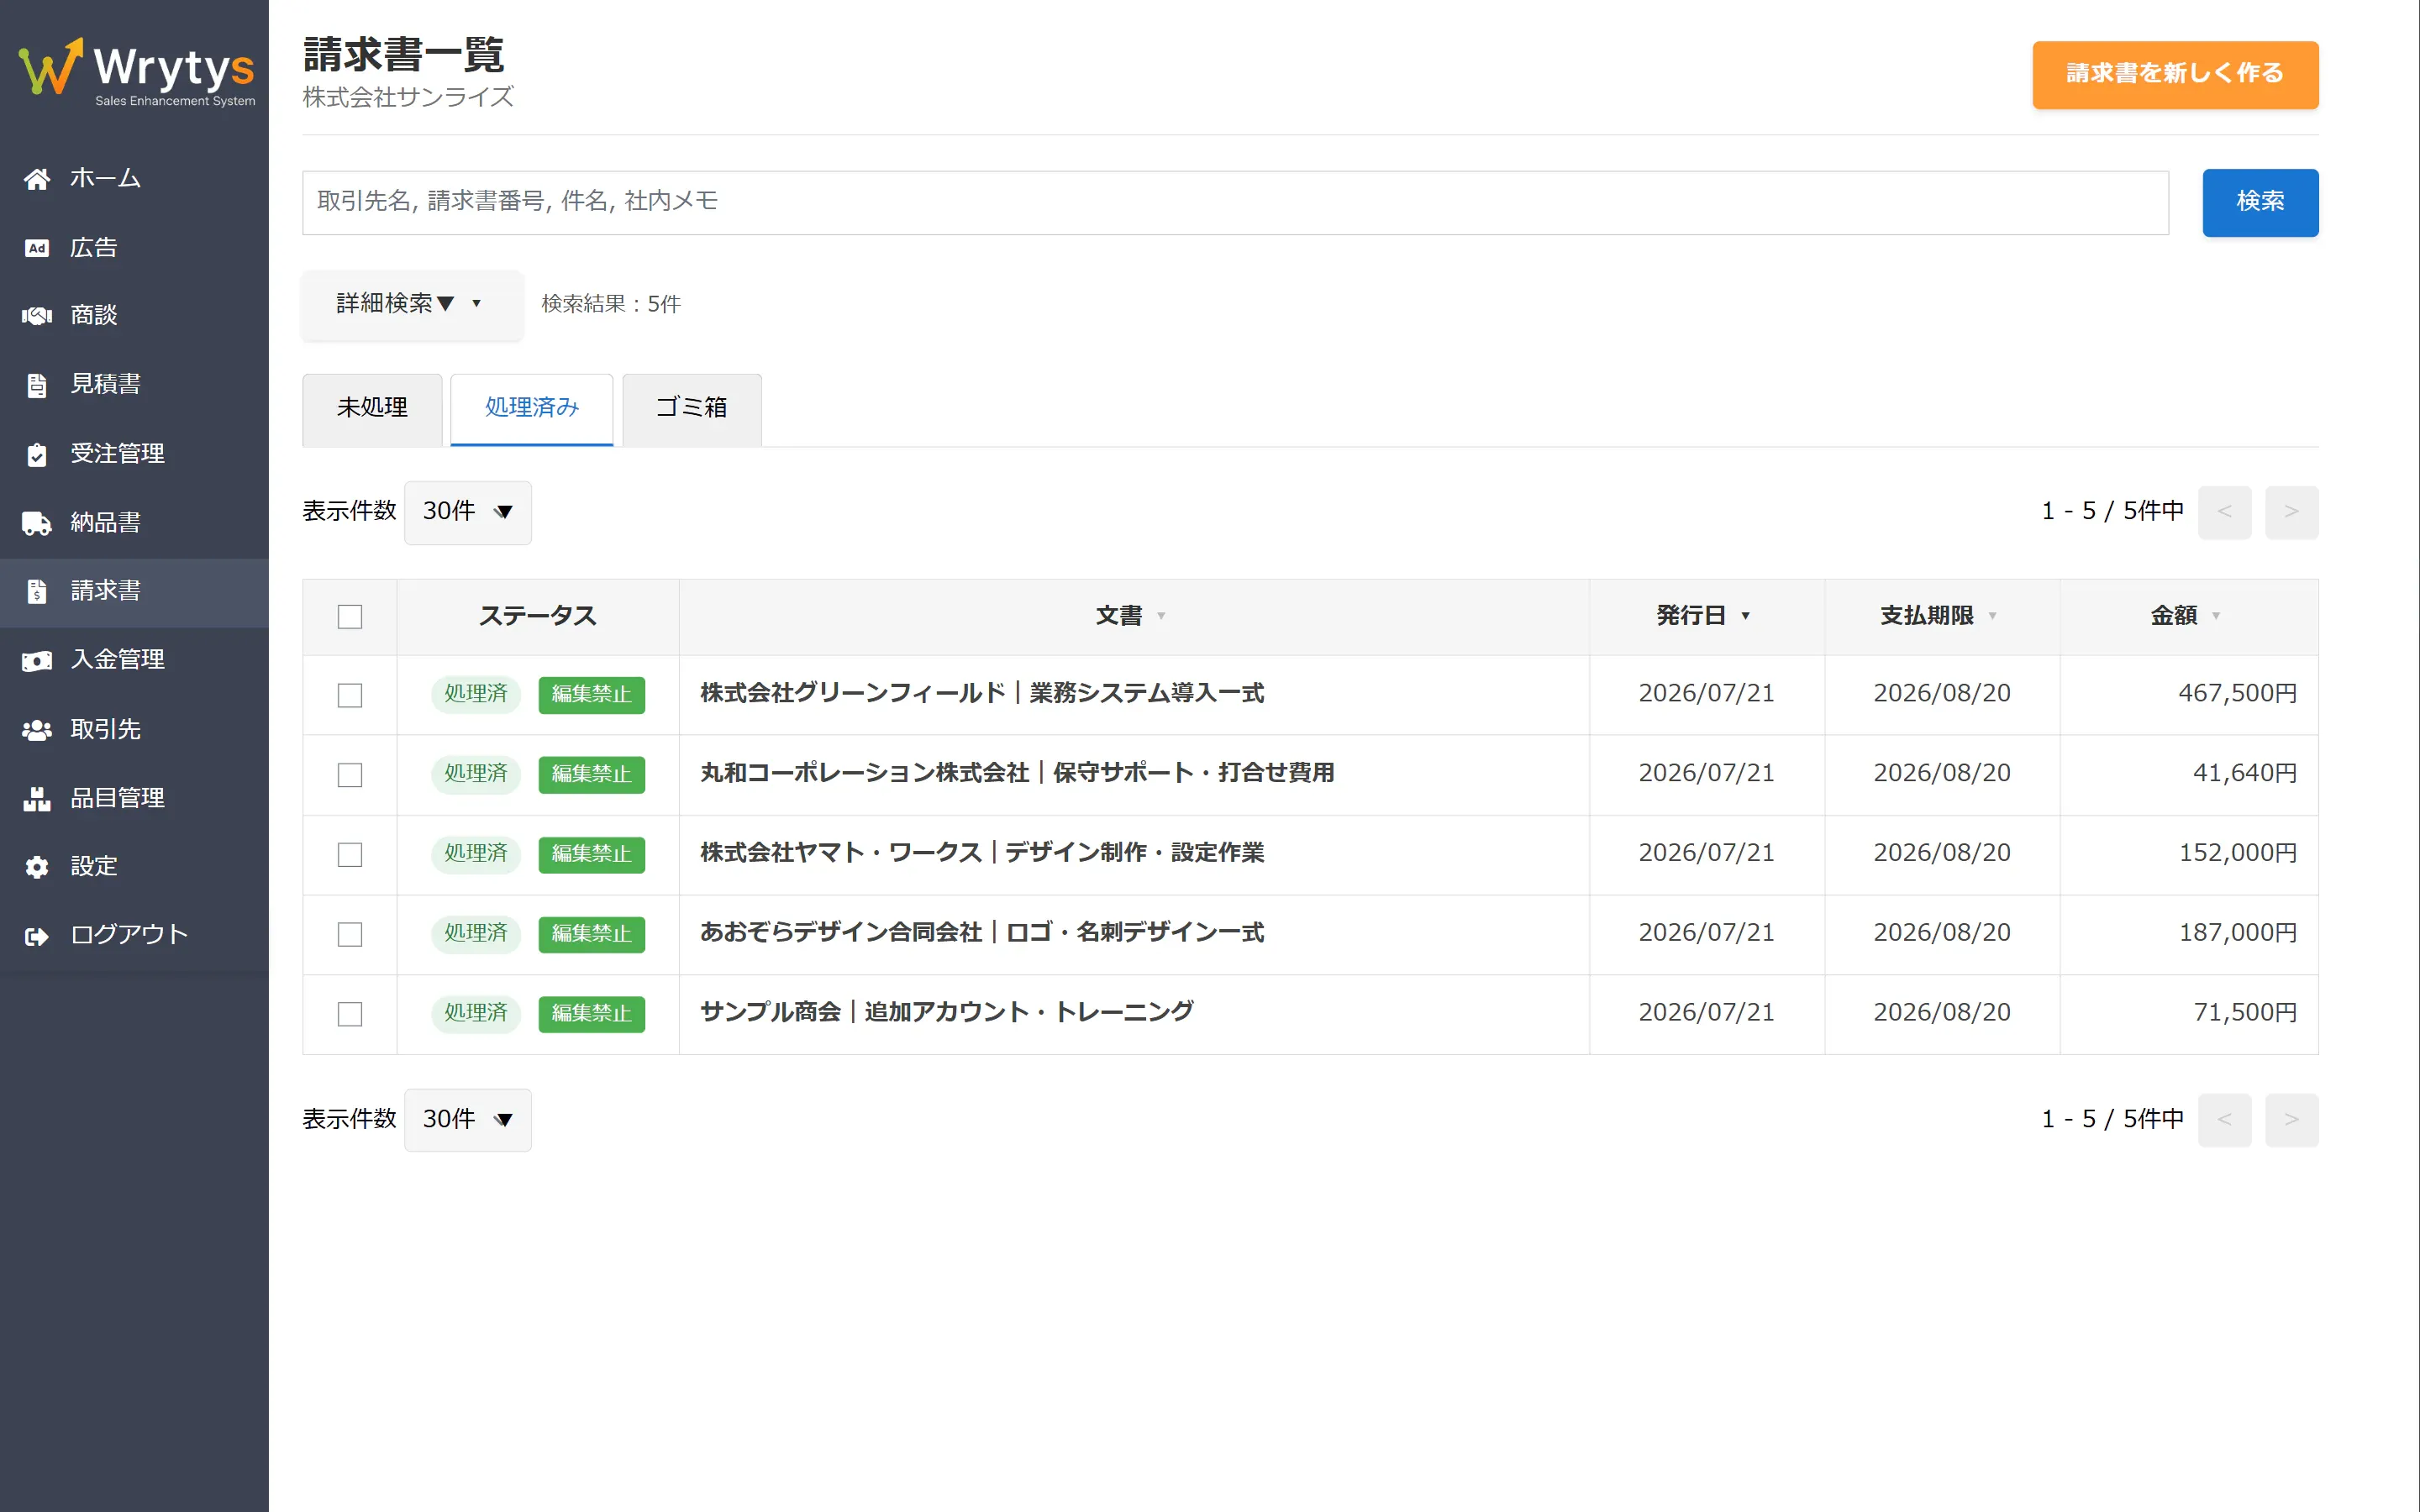Click 処理済 badge in サンプル商会 row
Screen dimensions: 2420x1512
[x=476, y=1014]
